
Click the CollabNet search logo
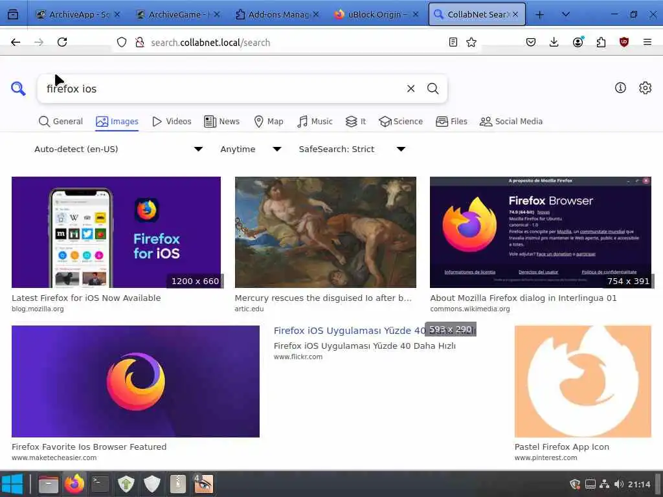[18, 89]
